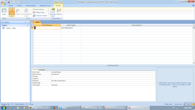Open the Lookup field properties tab
Screen dimensions: 195x110
tap(42, 69)
